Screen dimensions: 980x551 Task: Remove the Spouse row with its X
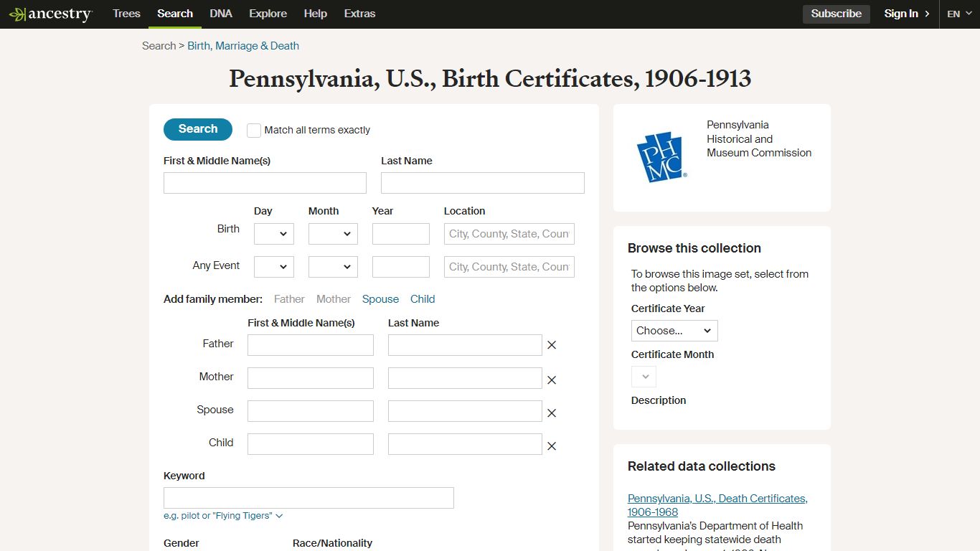point(552,413)
